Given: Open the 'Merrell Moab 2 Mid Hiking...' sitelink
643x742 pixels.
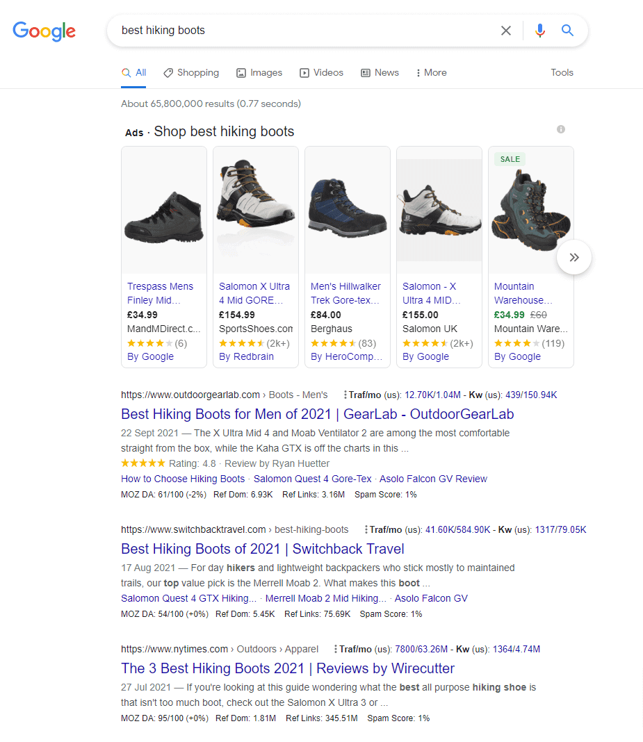Looking at the screenshot, I should [x=326, y=599].
